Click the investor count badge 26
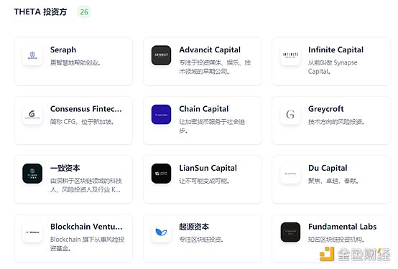The image size is (398, 269). pos(84,12)
